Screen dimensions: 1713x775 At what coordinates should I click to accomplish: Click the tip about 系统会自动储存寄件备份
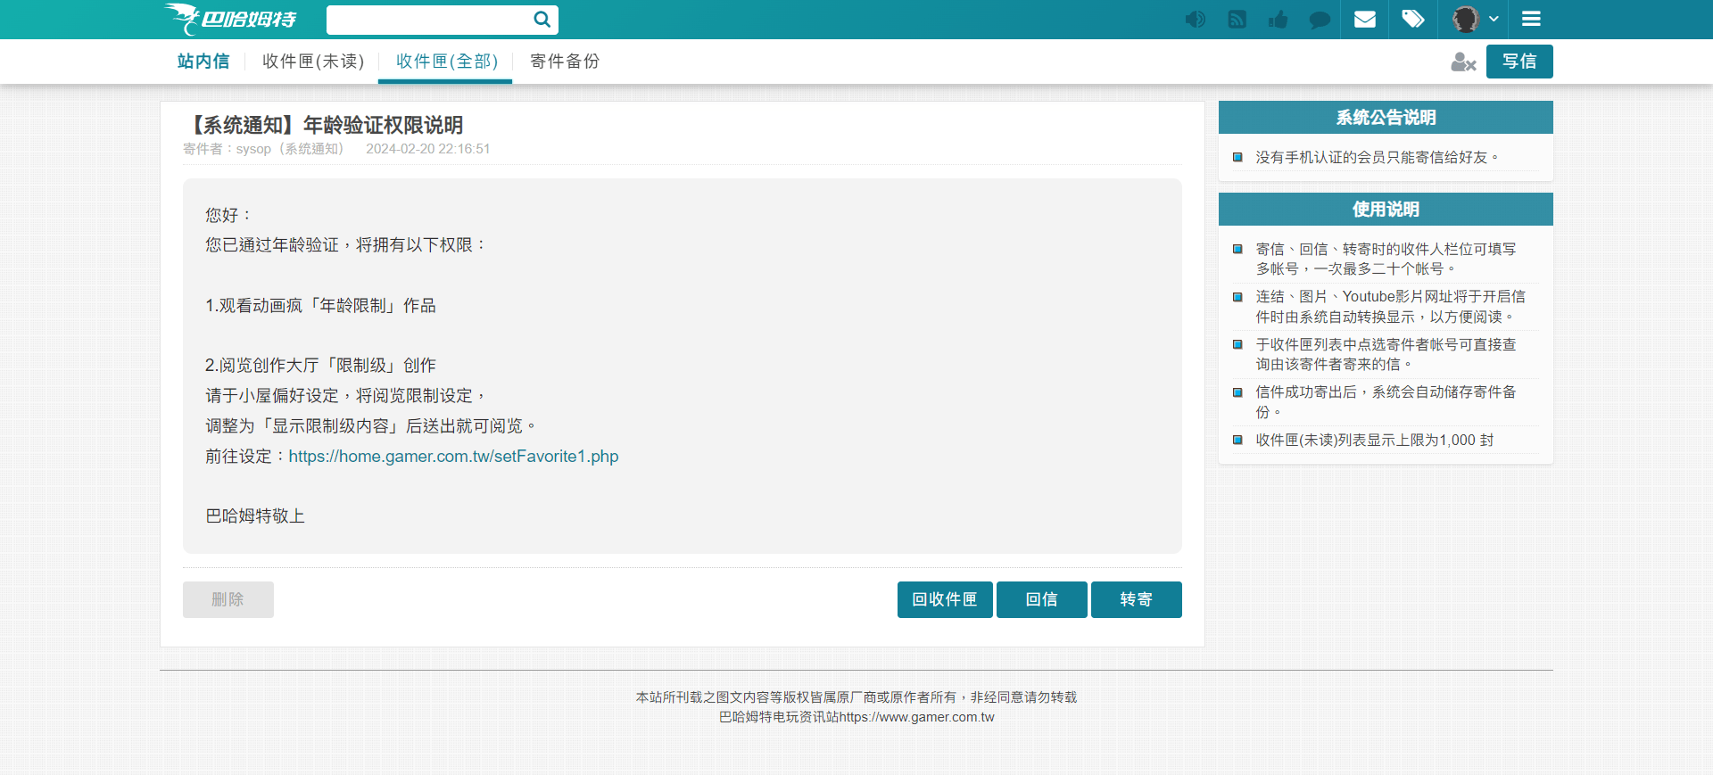pos(1386,401)
